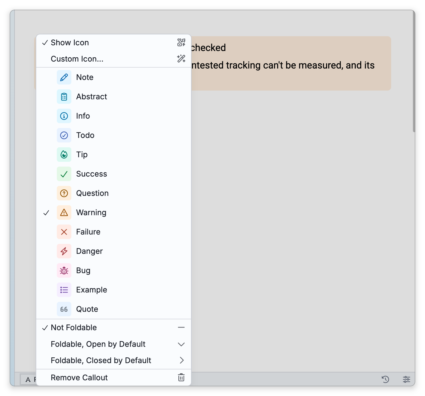
Task: Select the Note callout pencil icon
Action: tap(64, 77)
